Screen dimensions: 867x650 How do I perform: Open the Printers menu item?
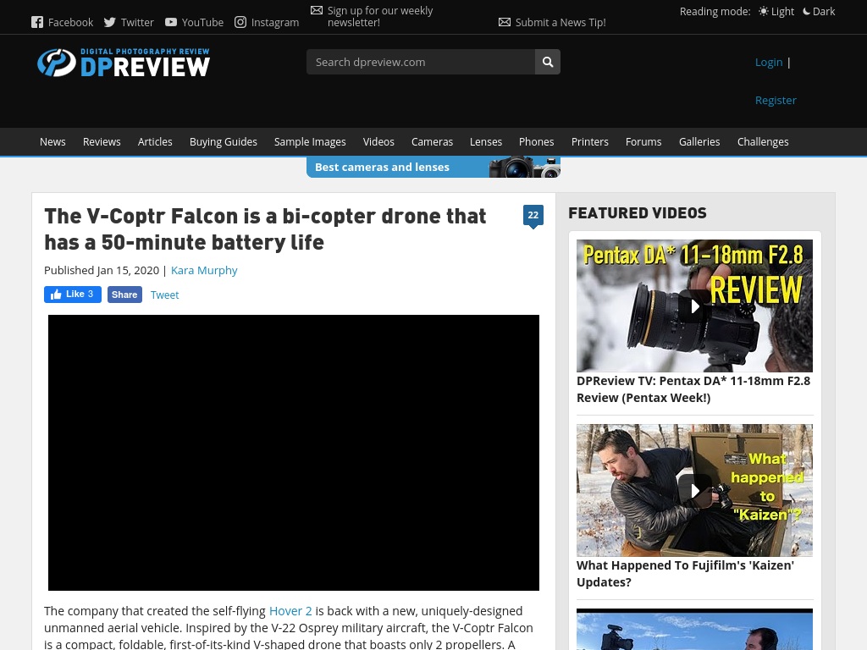point(589,142)
